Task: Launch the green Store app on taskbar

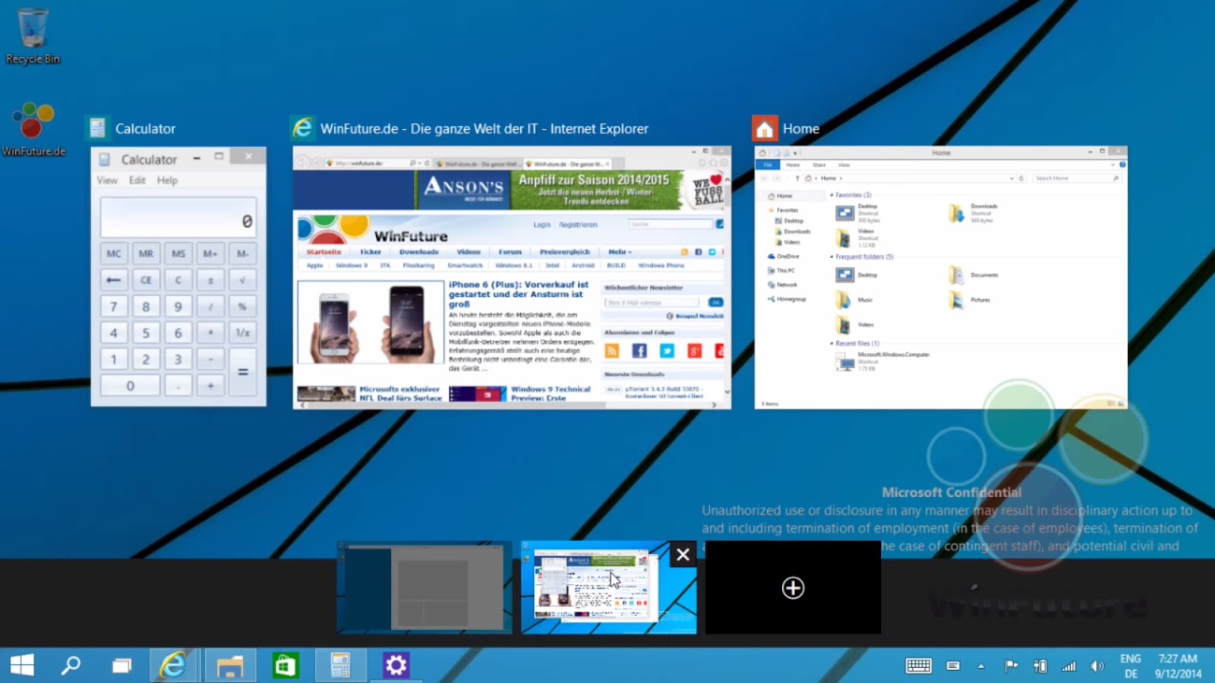Action: [286, 666]
